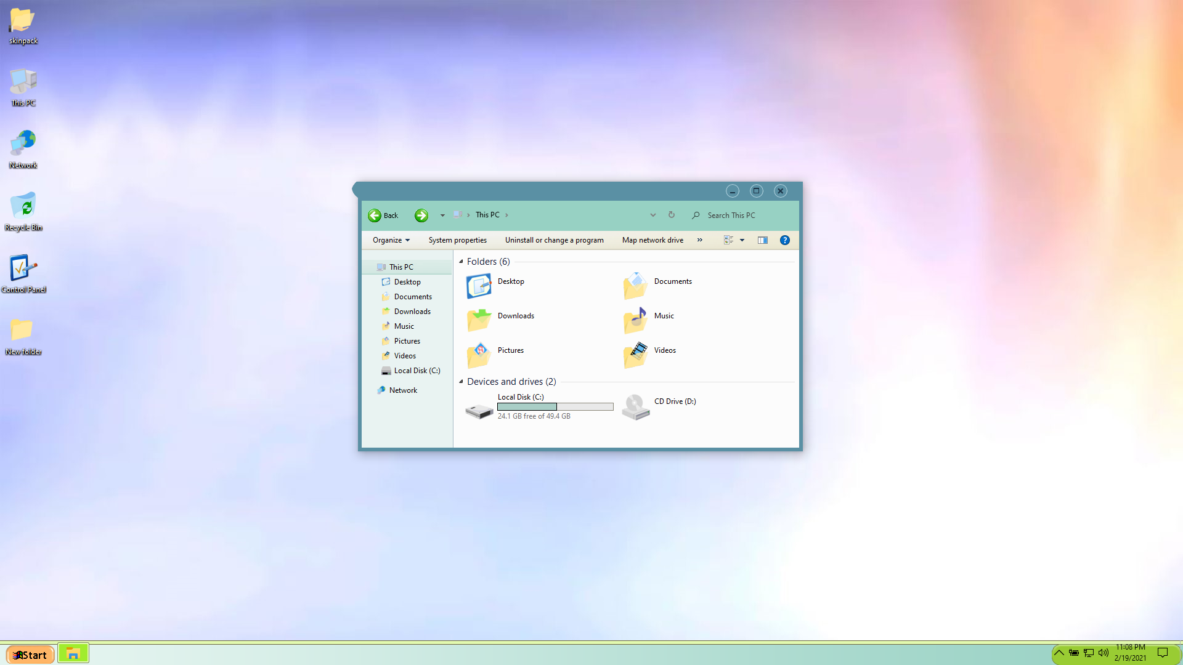Click Uninstall or change a program
Screen dimensions: 1183x665
coord(554,240)
